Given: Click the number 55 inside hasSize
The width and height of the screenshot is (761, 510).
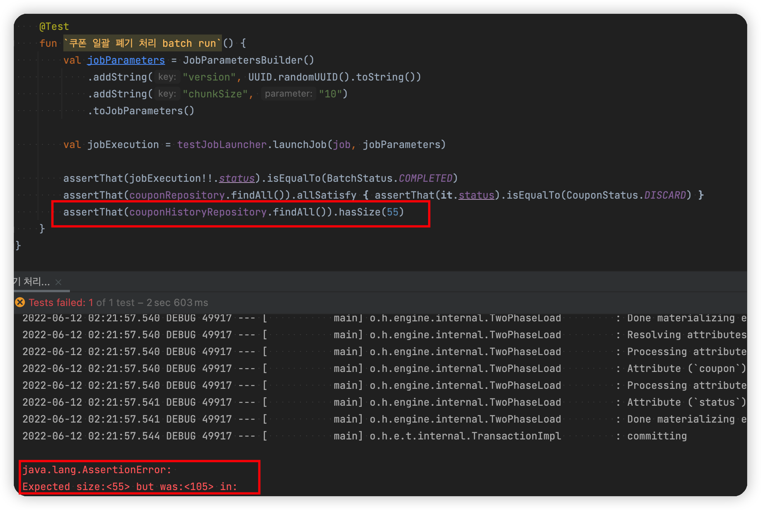Looking at the screenshot, I should point(392,212).
